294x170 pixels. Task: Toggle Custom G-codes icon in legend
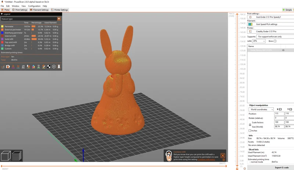point(43,66)
